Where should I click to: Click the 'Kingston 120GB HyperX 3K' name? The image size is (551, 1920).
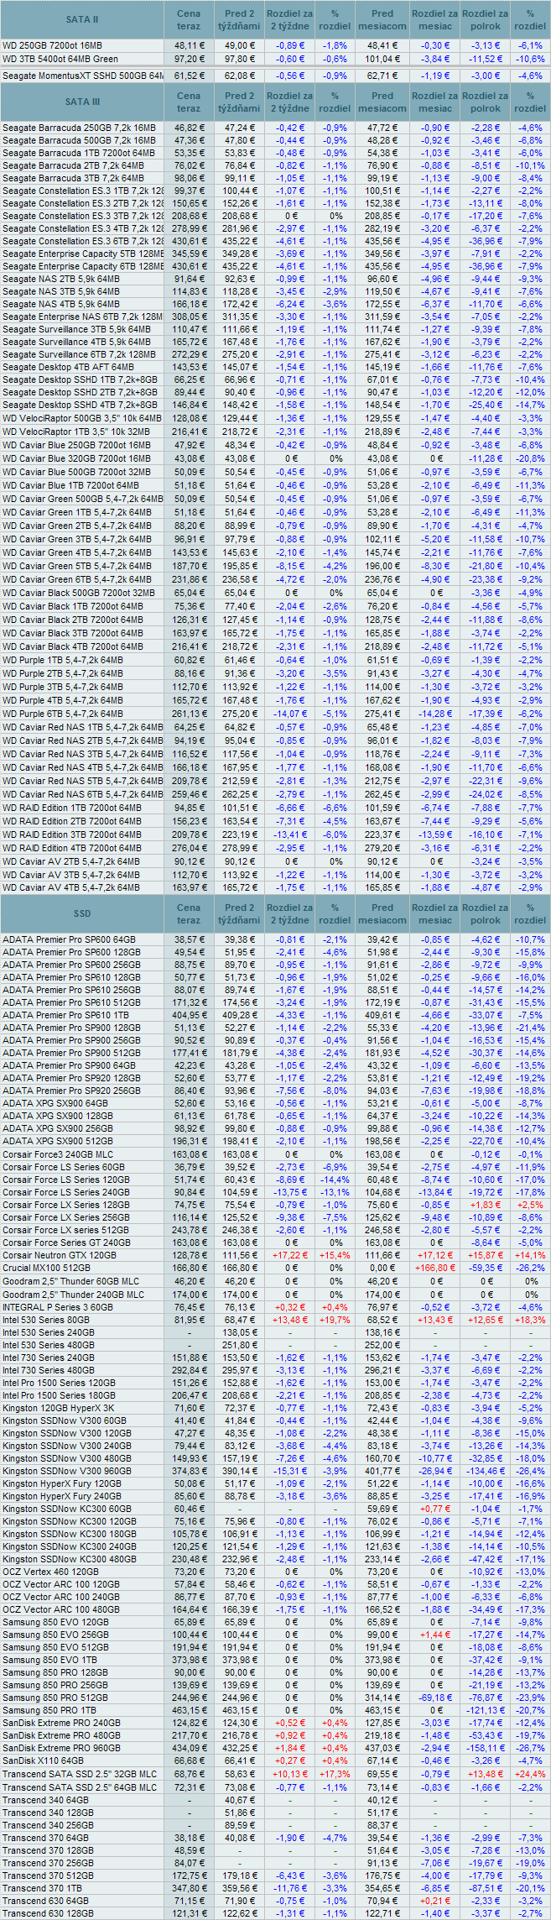tap(58, 1408)
